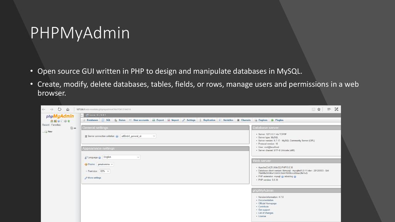
Task: Click the browser forward arrow
Action: pos(51,109)
